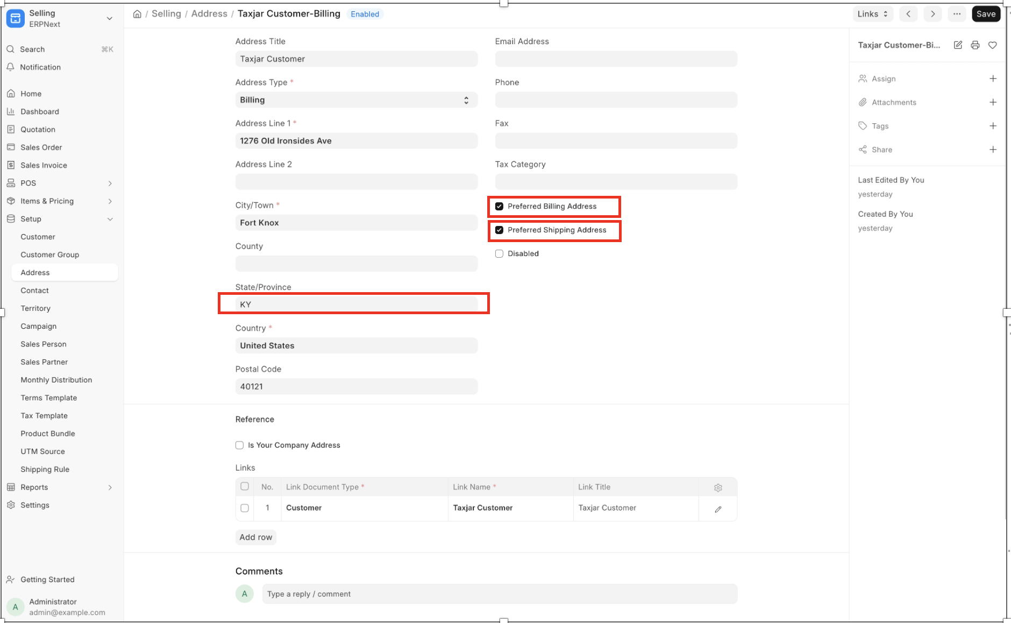Open Notification bell in sidebar
The image size is (1011, 623).
10,67
